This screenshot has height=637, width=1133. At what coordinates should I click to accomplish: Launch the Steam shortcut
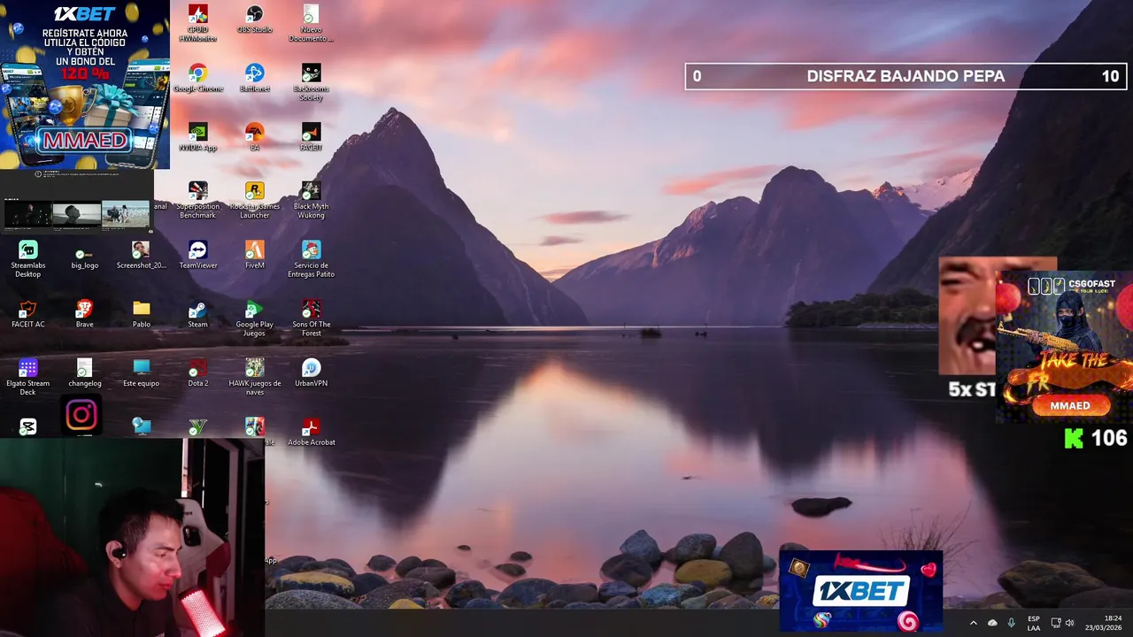[x=198, y=314]
